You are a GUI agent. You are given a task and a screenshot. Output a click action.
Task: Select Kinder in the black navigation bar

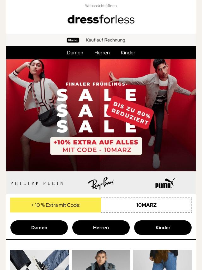[x=128, y=53]
